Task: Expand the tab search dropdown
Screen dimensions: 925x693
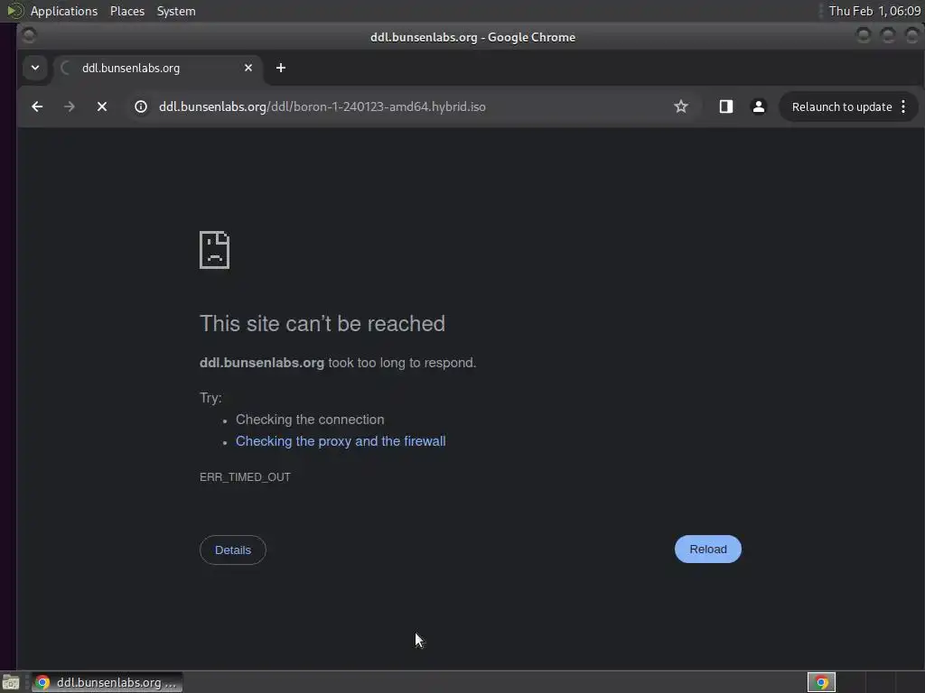Action: click(35, 68)
